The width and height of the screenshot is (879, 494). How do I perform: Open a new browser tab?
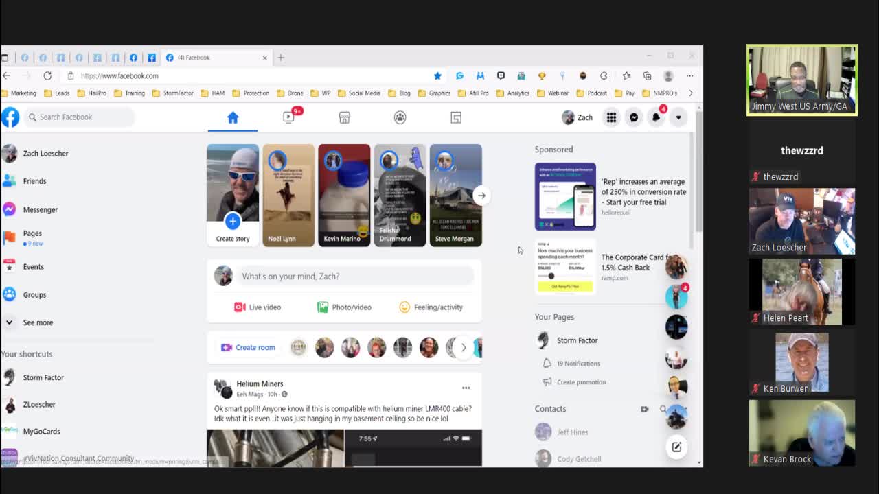281,58
